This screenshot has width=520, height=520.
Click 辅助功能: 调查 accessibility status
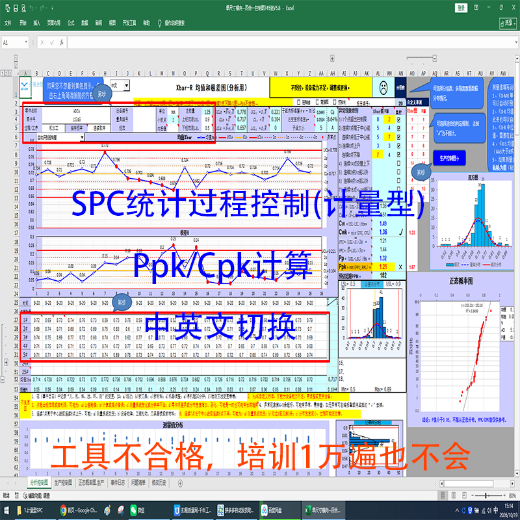37,495
